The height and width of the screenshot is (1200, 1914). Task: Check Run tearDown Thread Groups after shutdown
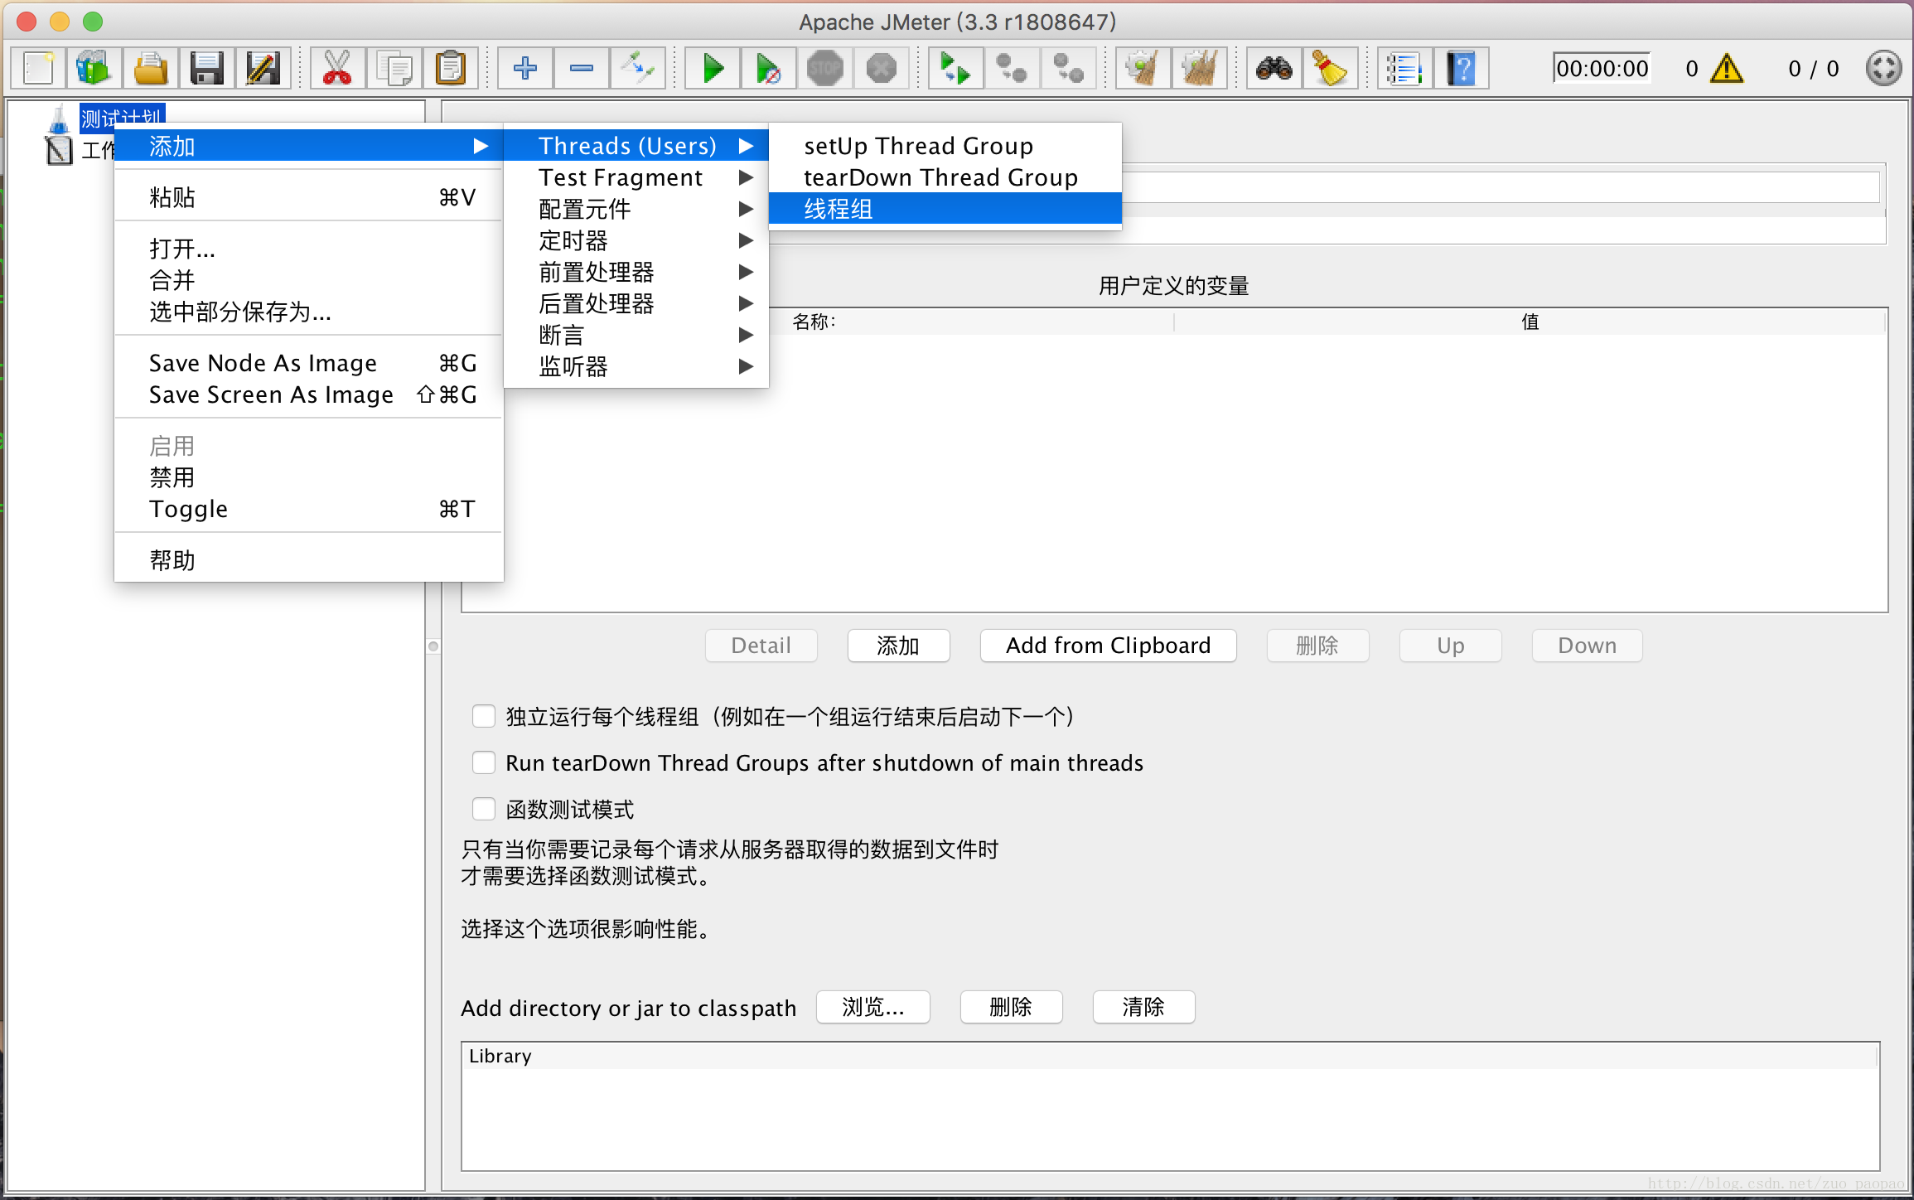(x=484, y=762)
